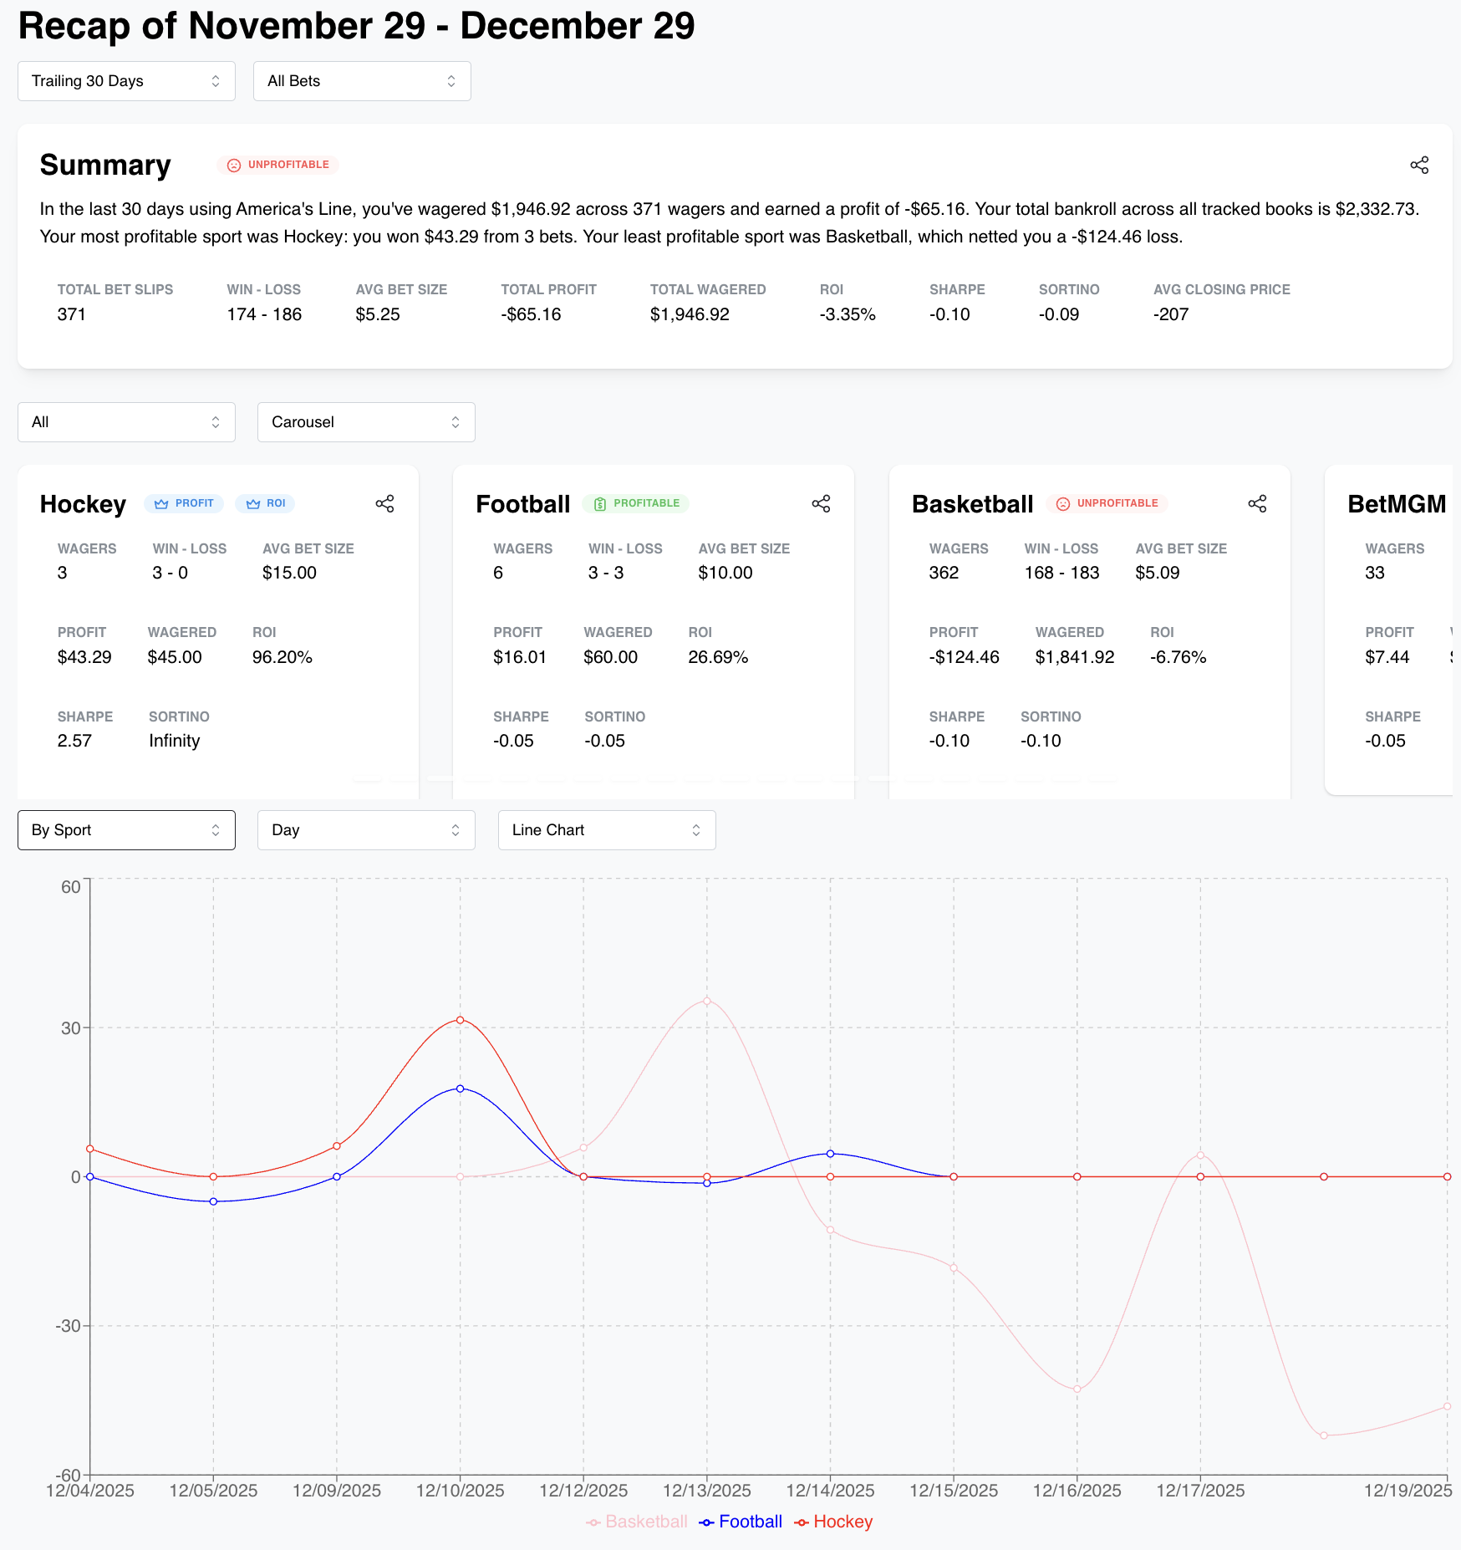Open the Carousel layout selector
The image size is (1461, 1550).
pyautogui.click(x=365, y=422)
